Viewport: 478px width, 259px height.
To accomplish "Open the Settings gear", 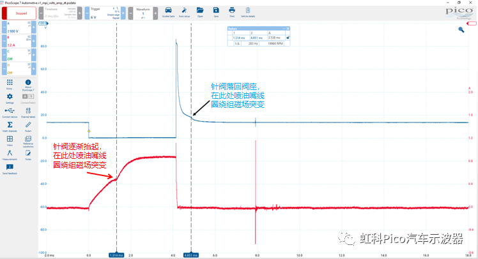I will 10,98.
